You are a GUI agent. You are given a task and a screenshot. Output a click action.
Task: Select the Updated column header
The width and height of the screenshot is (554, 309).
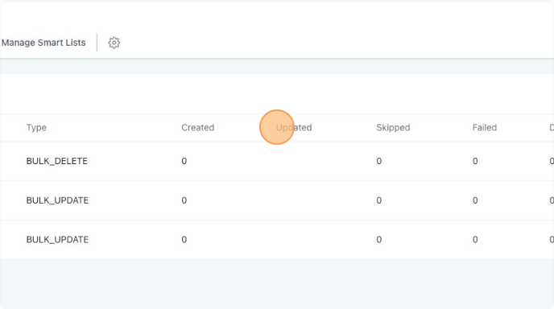(x=294, y=127)
